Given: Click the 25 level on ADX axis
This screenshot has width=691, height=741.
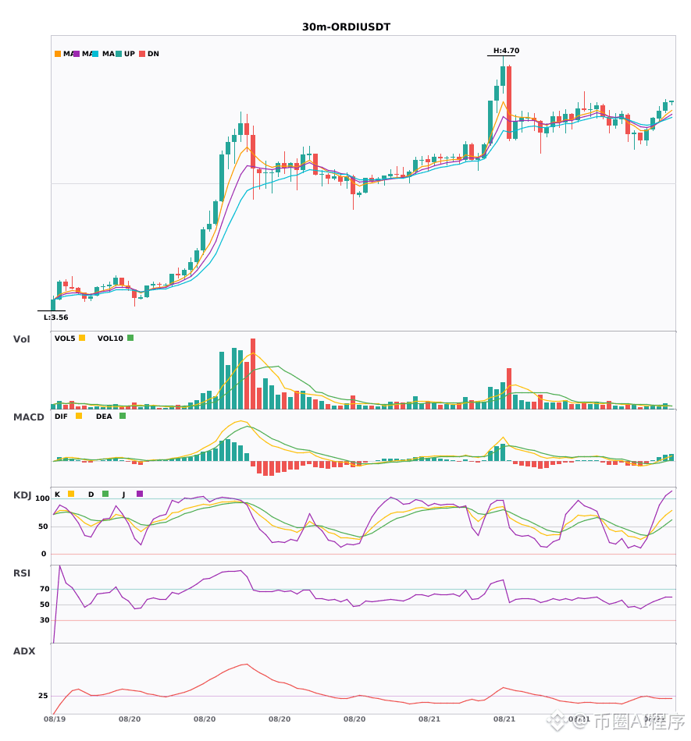Looking at the screenshot, I should [x=43, y=696].
